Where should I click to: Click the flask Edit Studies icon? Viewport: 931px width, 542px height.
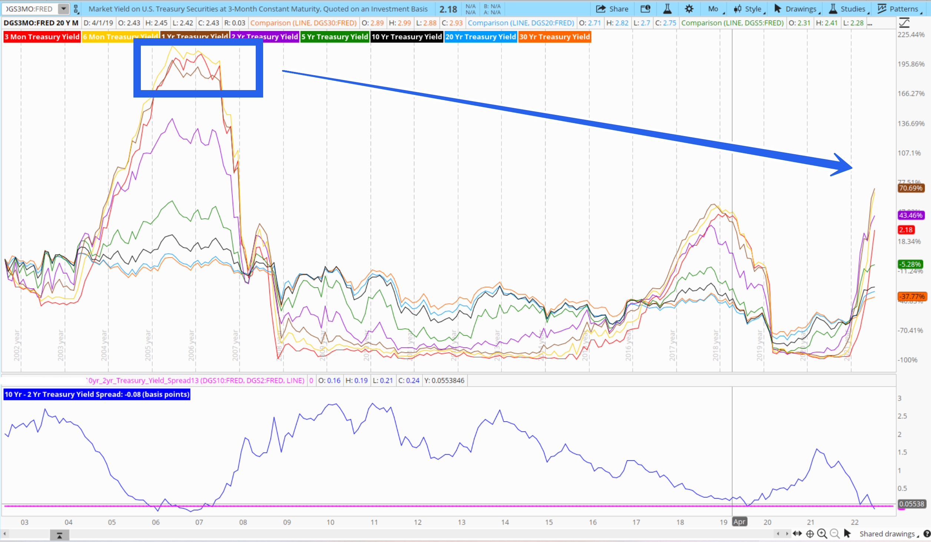[x=667, y=9]
